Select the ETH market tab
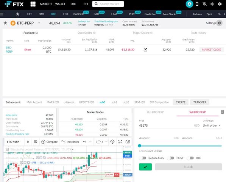 [65, 14]
